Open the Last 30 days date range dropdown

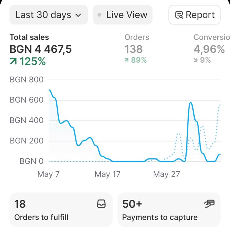48,15
